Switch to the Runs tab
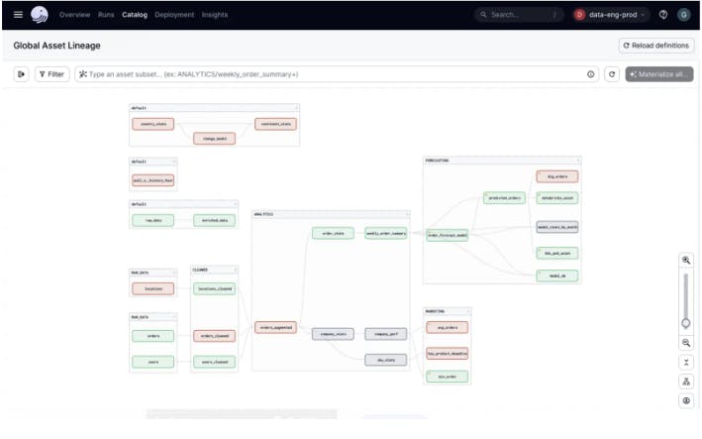 click(106, 15)
